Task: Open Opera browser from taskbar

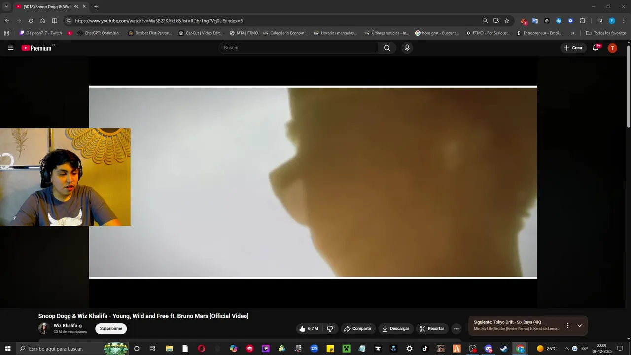Action: 201,349
